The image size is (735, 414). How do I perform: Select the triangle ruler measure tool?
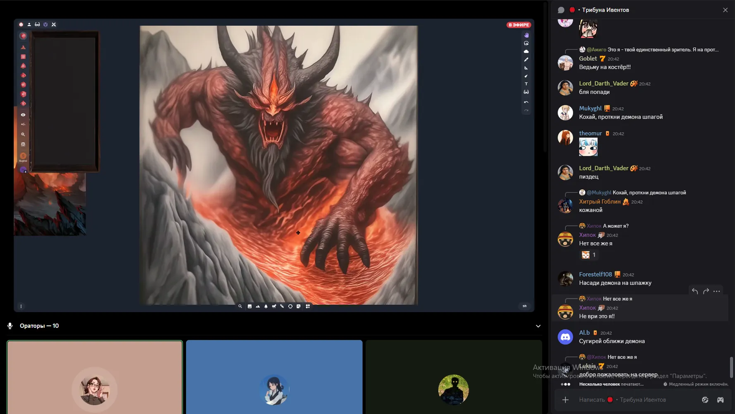(526, 68)
